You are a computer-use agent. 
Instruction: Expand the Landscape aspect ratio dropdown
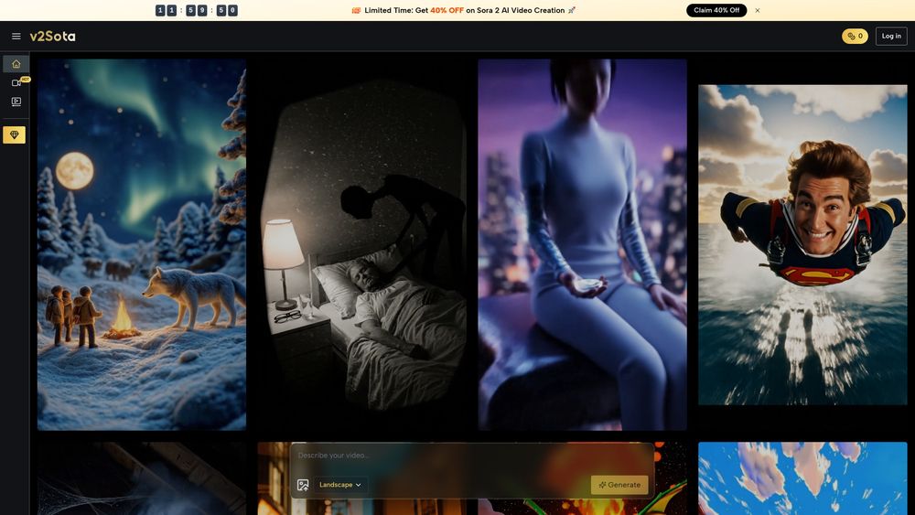(x=340, y=485)
